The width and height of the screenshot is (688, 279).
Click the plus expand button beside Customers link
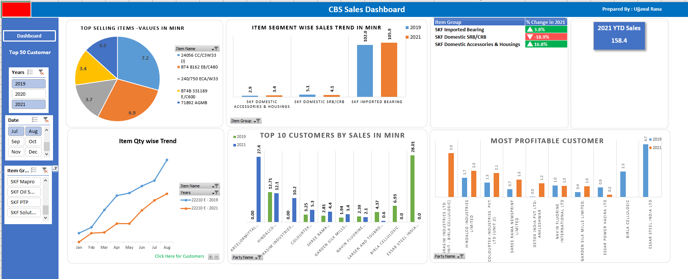pos(211,257)
